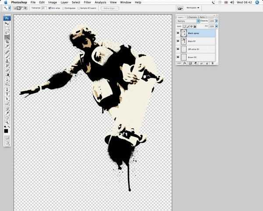Toggle visibility of the Brown fill layer
Viewport: 263px width, 211px height.
click(178, 57)
